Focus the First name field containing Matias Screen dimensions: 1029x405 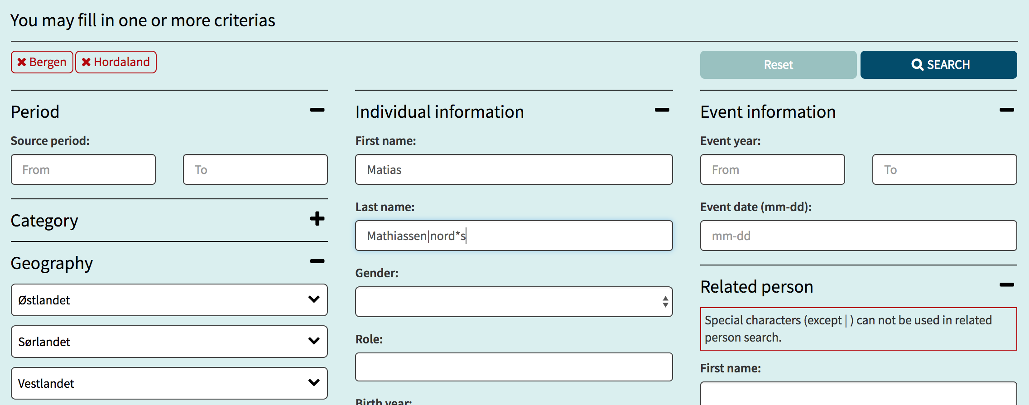pos(514,169)
